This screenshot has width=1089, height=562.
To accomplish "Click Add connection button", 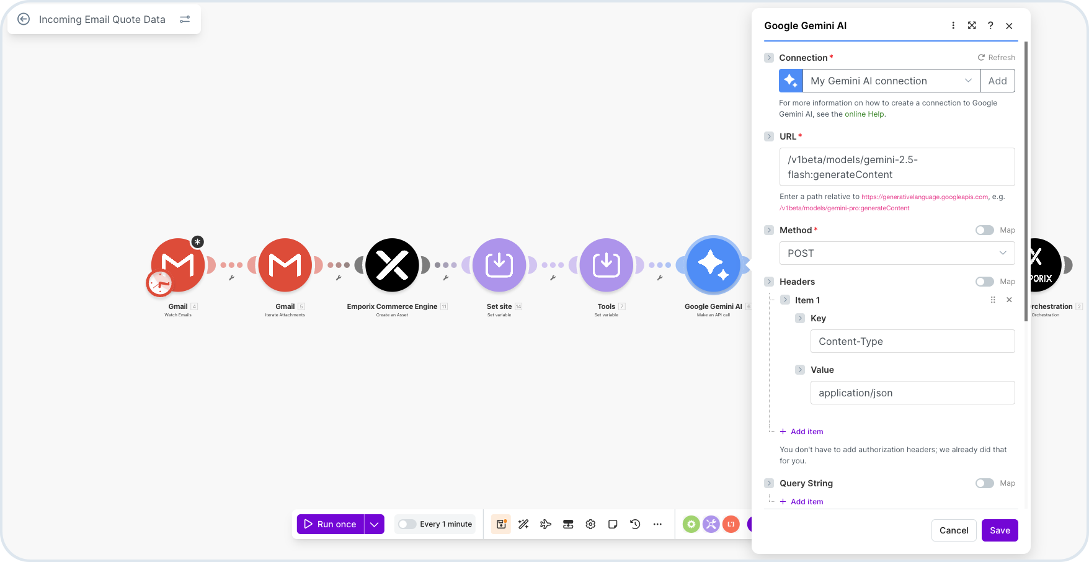I will pos(997,81).
